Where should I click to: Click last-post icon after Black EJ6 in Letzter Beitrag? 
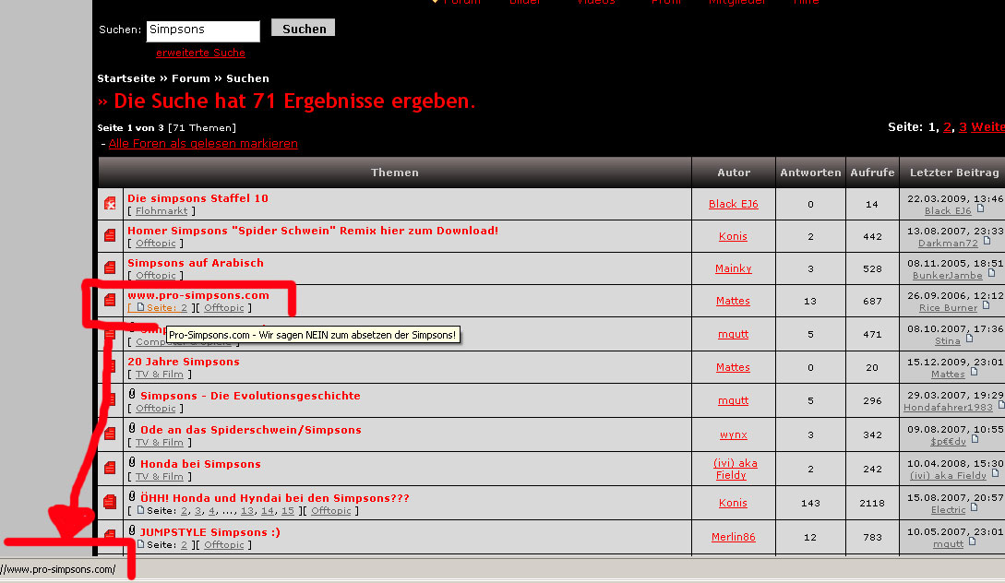981,208
